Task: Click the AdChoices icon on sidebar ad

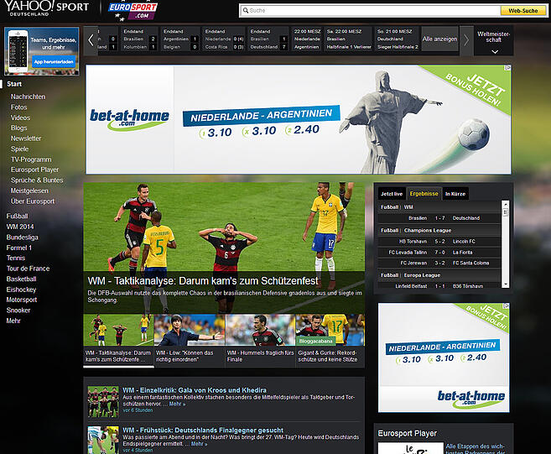Action: point(506,306)
